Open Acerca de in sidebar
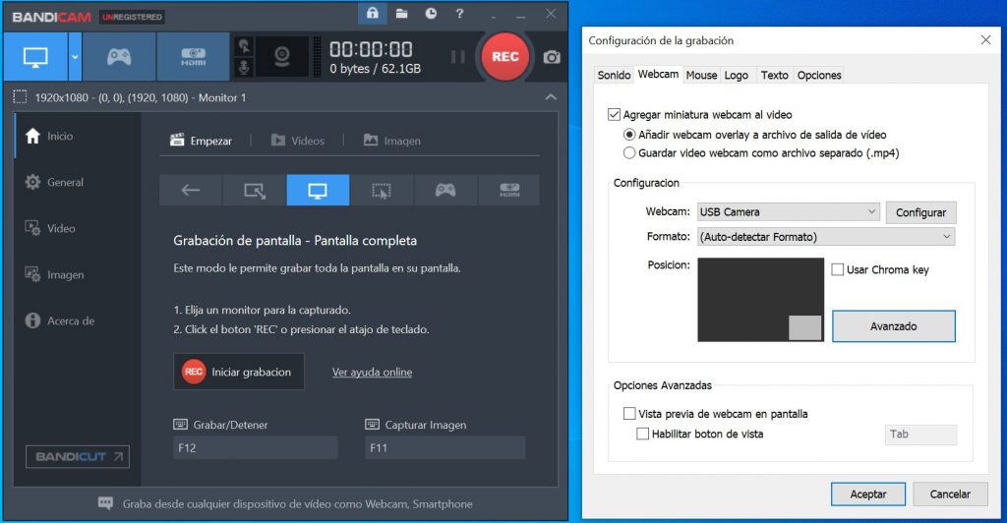The width and height of the screenshot is (1007, 523). pos(70,320)
